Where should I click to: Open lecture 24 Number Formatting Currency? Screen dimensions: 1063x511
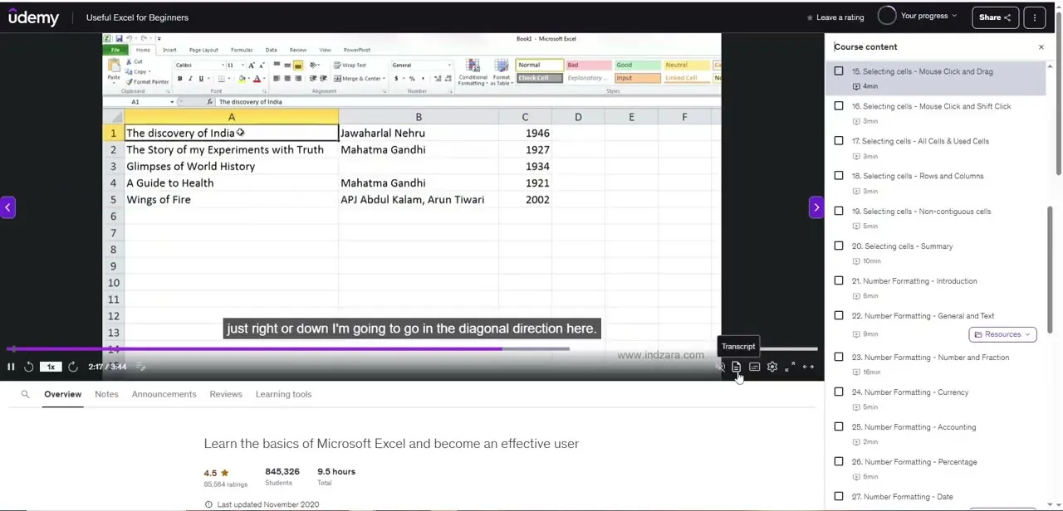pyautogui.click(x=909, y=392)
